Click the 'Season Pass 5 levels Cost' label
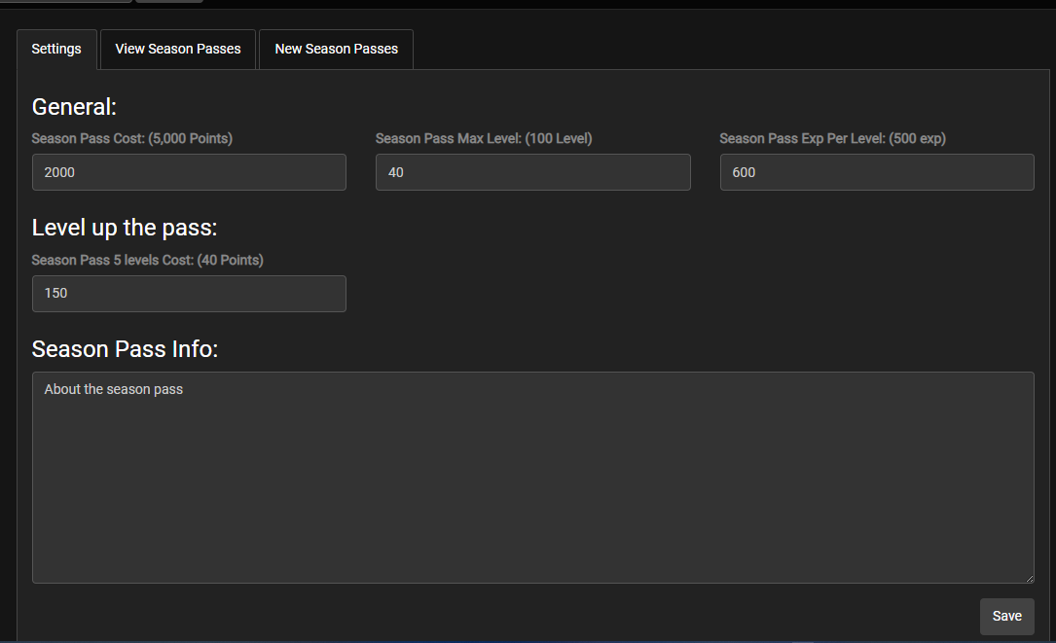 (148, 260)
